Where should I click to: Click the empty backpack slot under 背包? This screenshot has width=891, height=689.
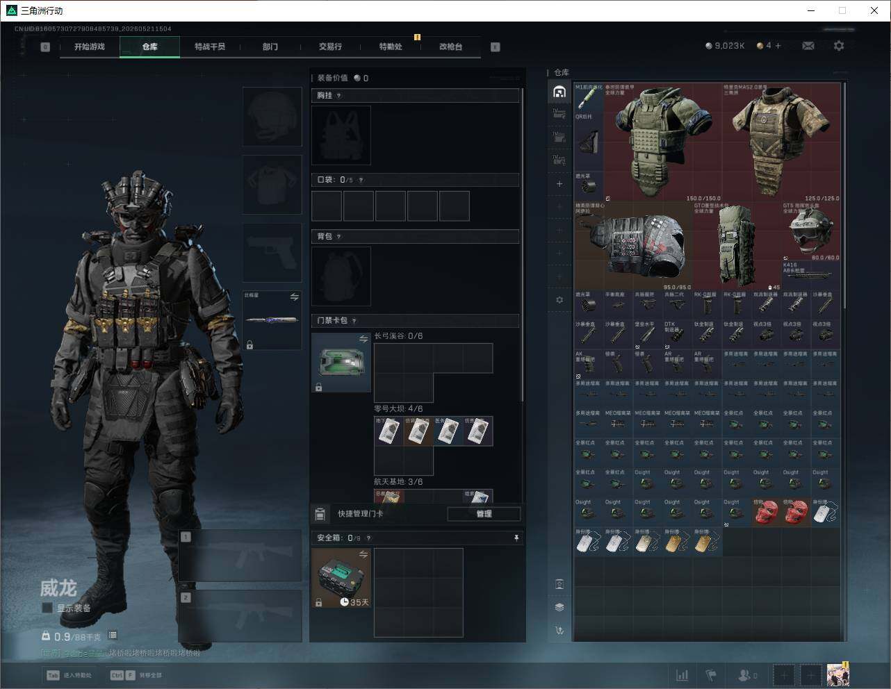[x=341, y=276]
